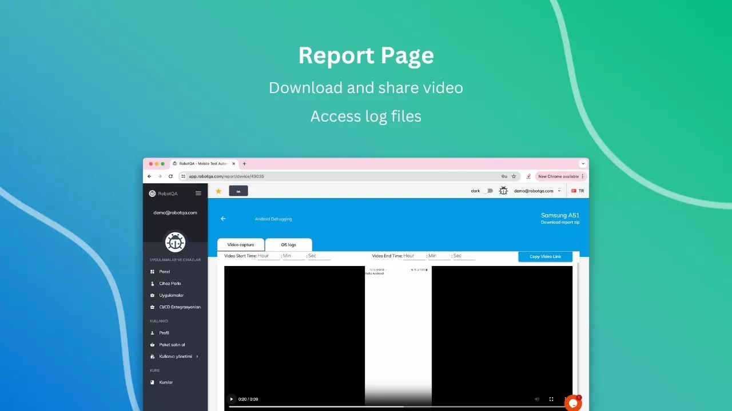The width and height of the screenshot is (732, 411).
Task: Click the Copy Video Link button
Action: point(545,257)
